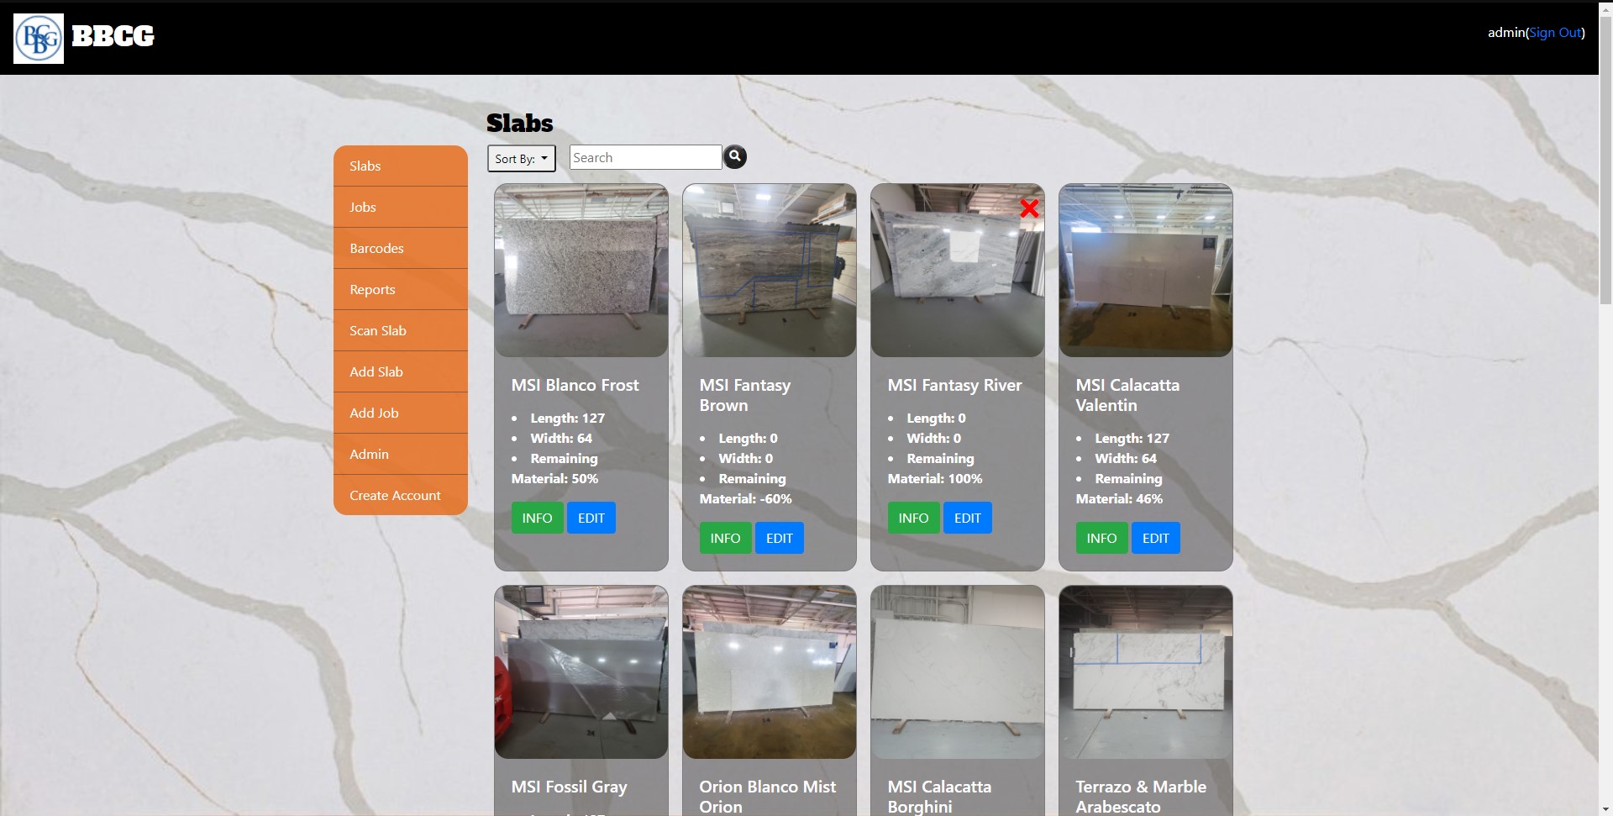This screenshot has width=1613, height=816.
Task: Click EDIT for MSI Blanco Frost
Action: (x=591, y=518)
